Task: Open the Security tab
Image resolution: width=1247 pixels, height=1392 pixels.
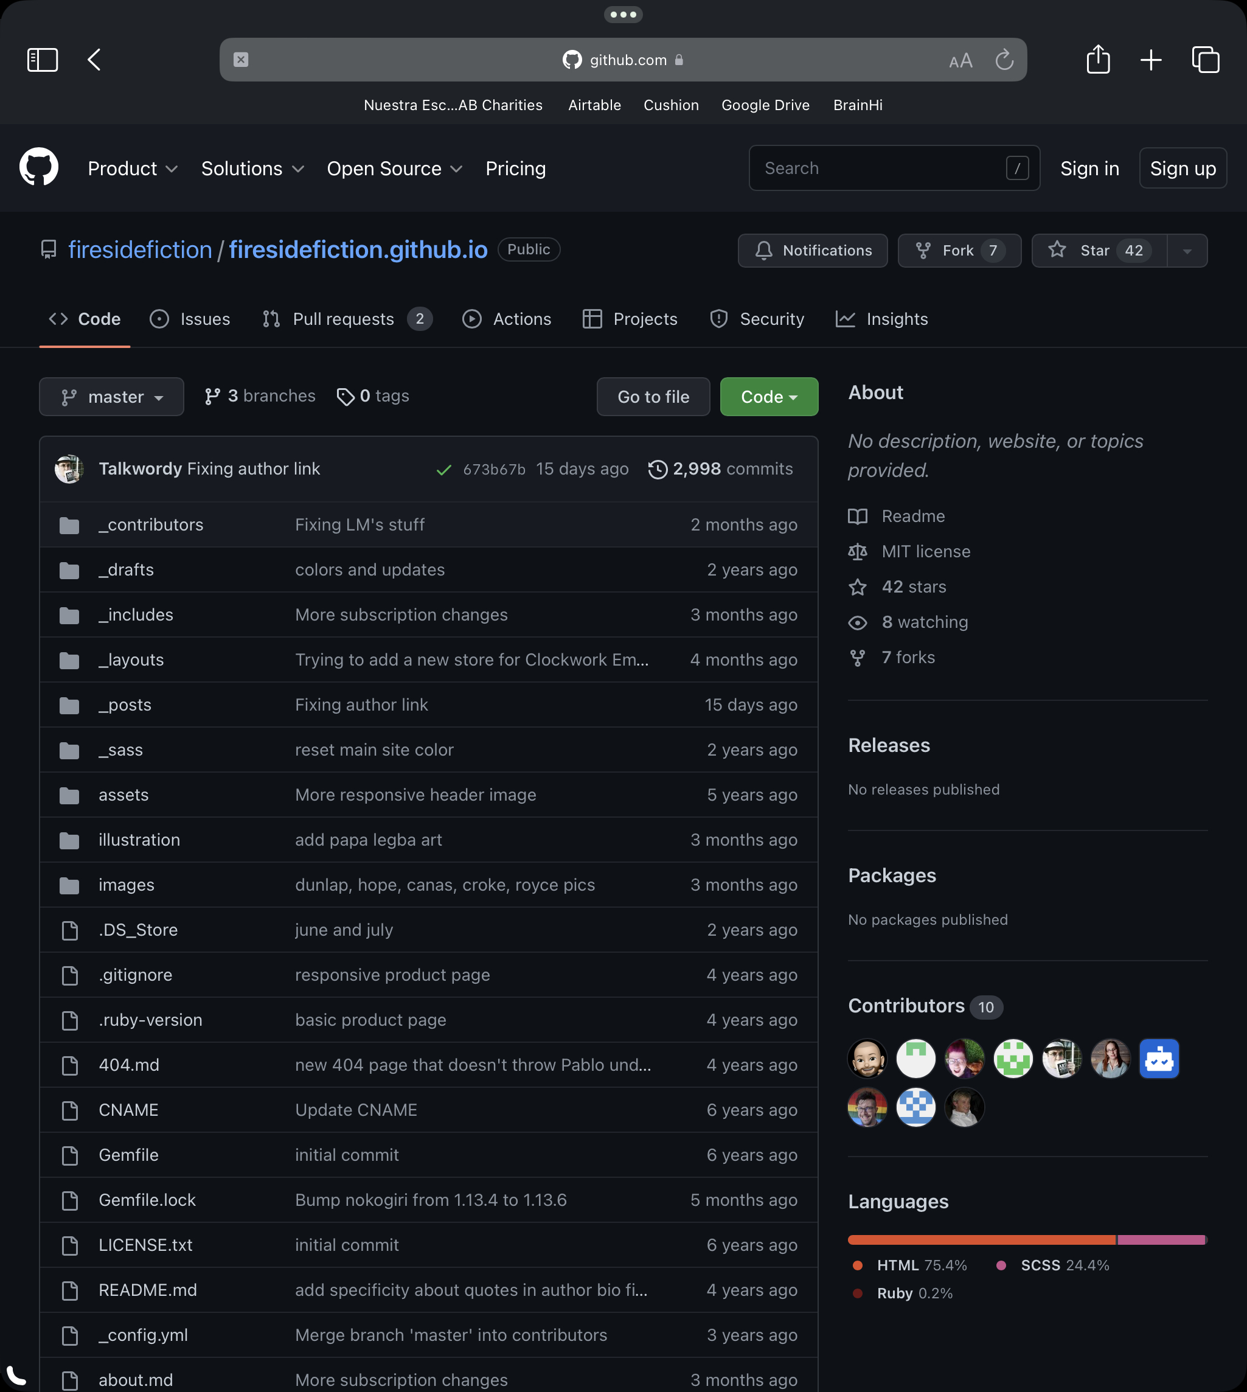Action: (x=757, y=319)
